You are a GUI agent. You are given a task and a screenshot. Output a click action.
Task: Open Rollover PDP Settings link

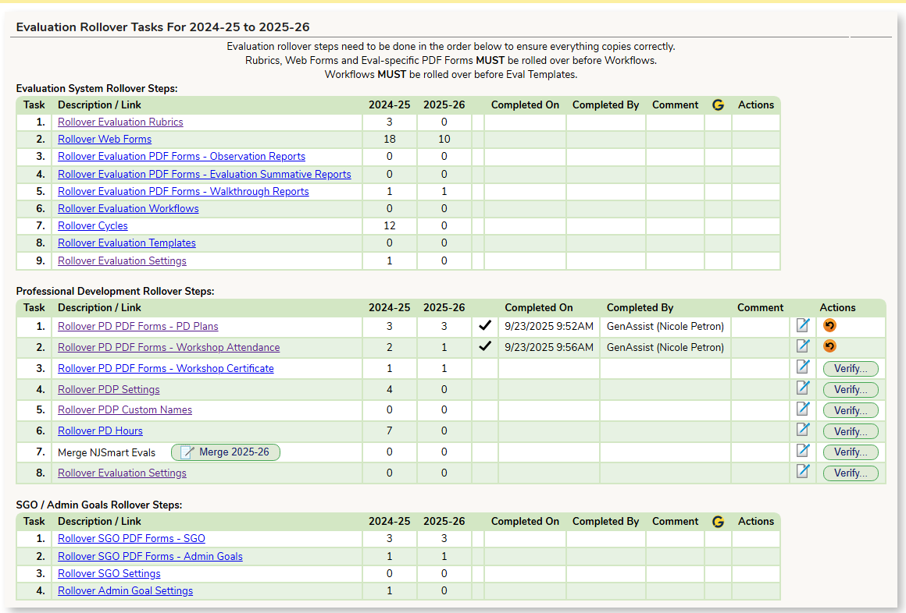[109, 390]
